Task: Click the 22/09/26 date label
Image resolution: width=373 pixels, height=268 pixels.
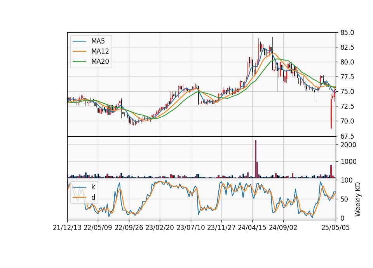Action: (x=129, y=228)
